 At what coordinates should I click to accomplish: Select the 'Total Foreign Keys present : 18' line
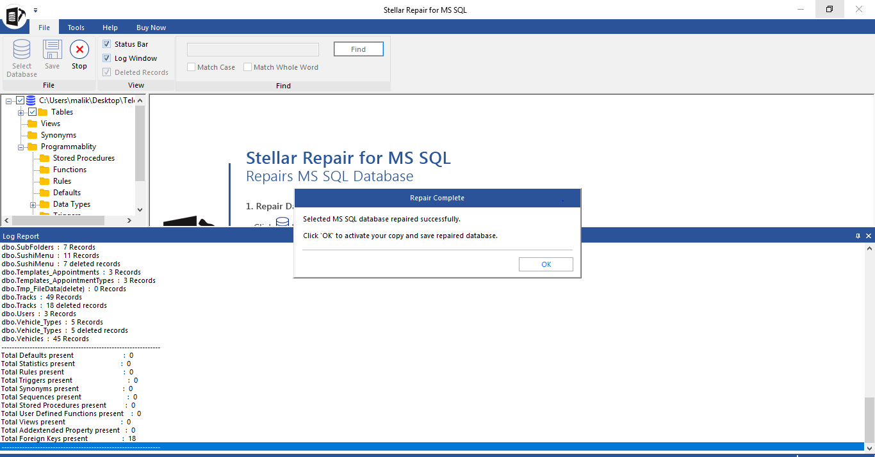click(69, 438)
